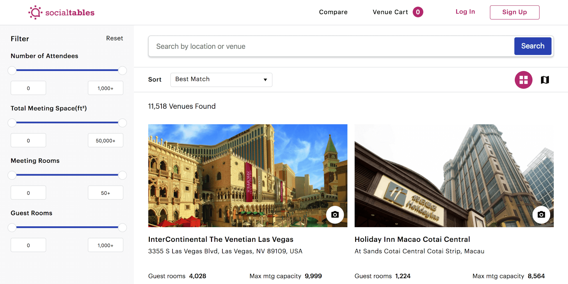Open the Compare page
568x284 pixels.
[333, 12]
